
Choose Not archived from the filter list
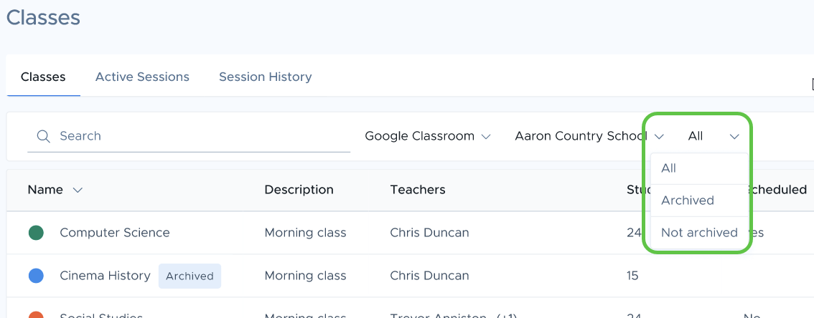(x=699, y=233)
